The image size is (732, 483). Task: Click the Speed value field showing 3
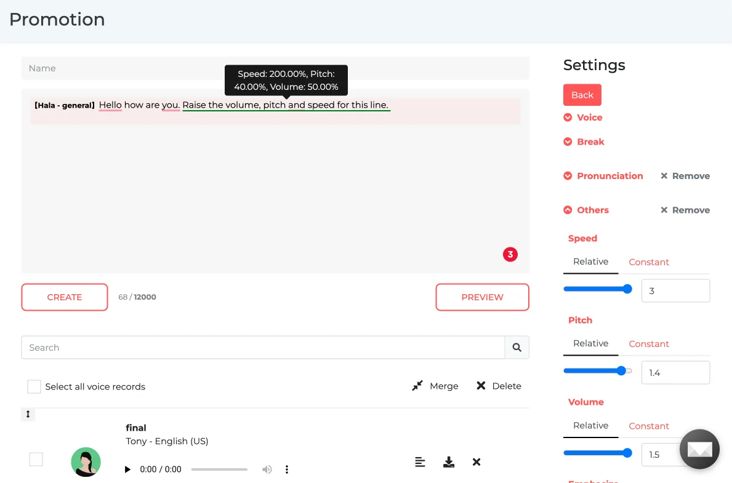click(x=675, y=291)
